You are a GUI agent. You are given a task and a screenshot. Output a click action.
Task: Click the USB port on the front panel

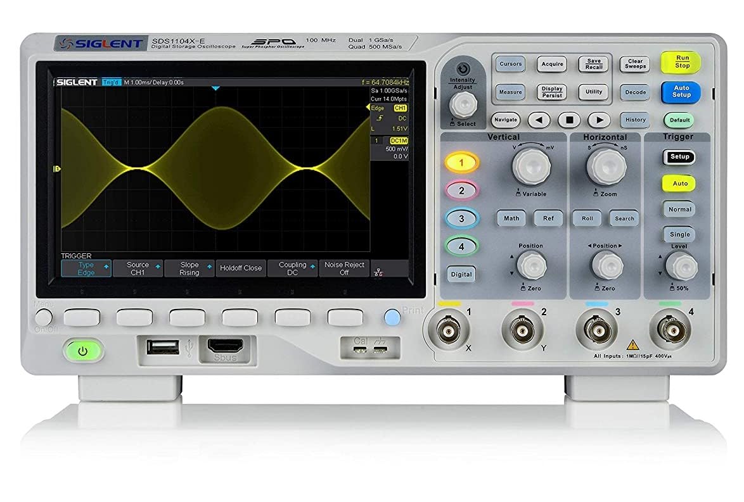click(164, 348)
